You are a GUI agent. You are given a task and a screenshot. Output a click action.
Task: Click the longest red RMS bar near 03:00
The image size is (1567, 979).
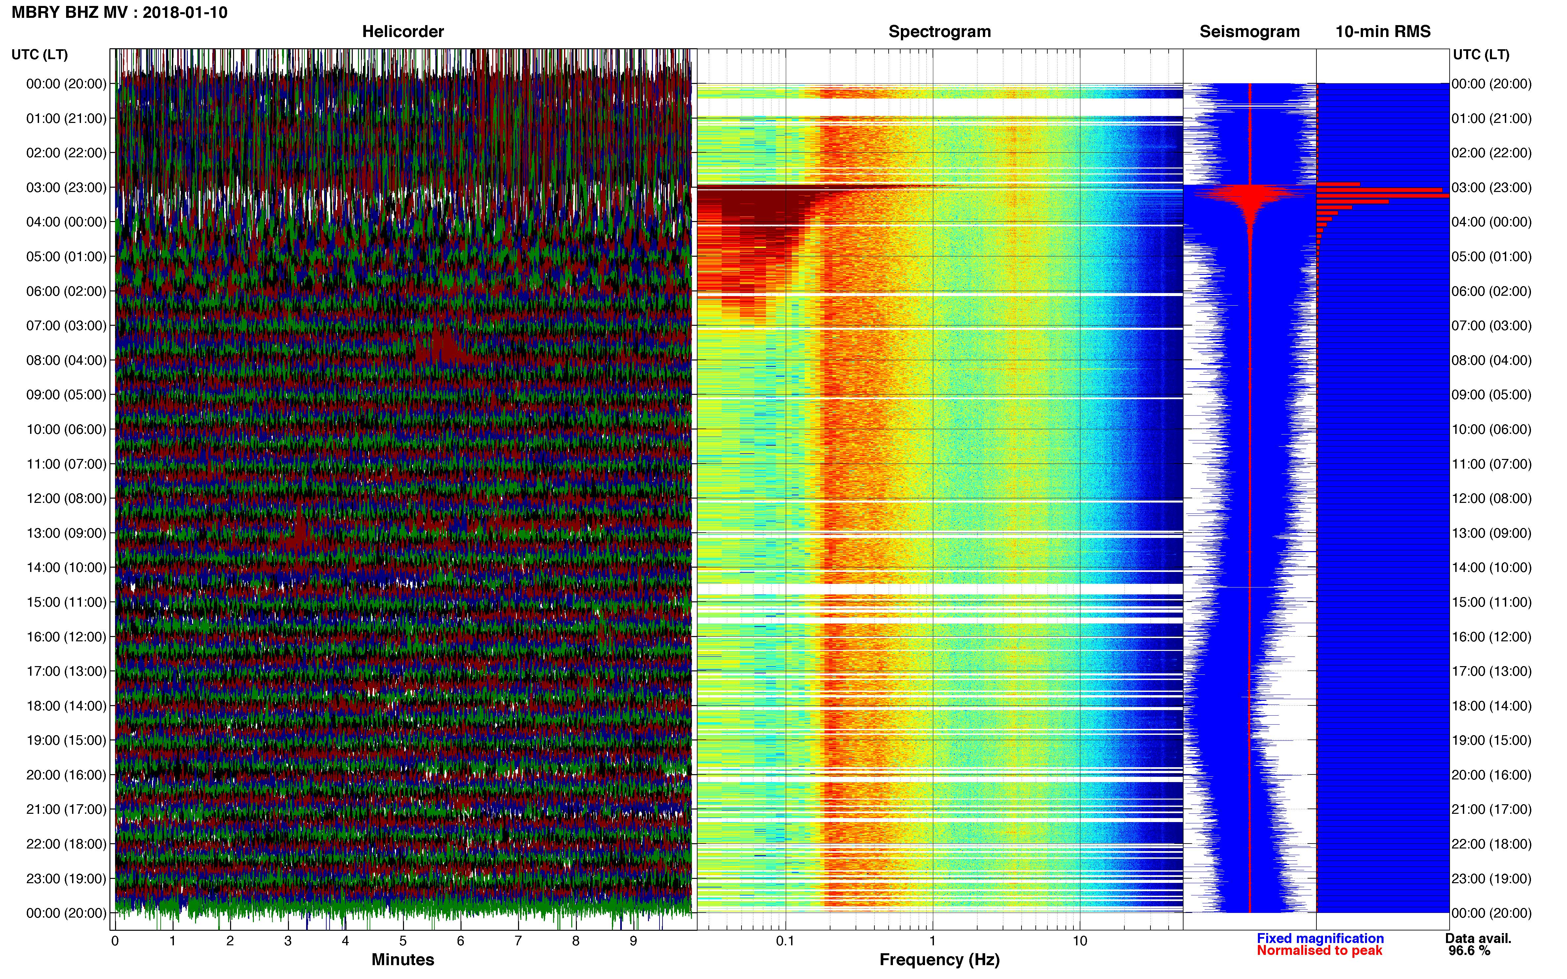1383,196
